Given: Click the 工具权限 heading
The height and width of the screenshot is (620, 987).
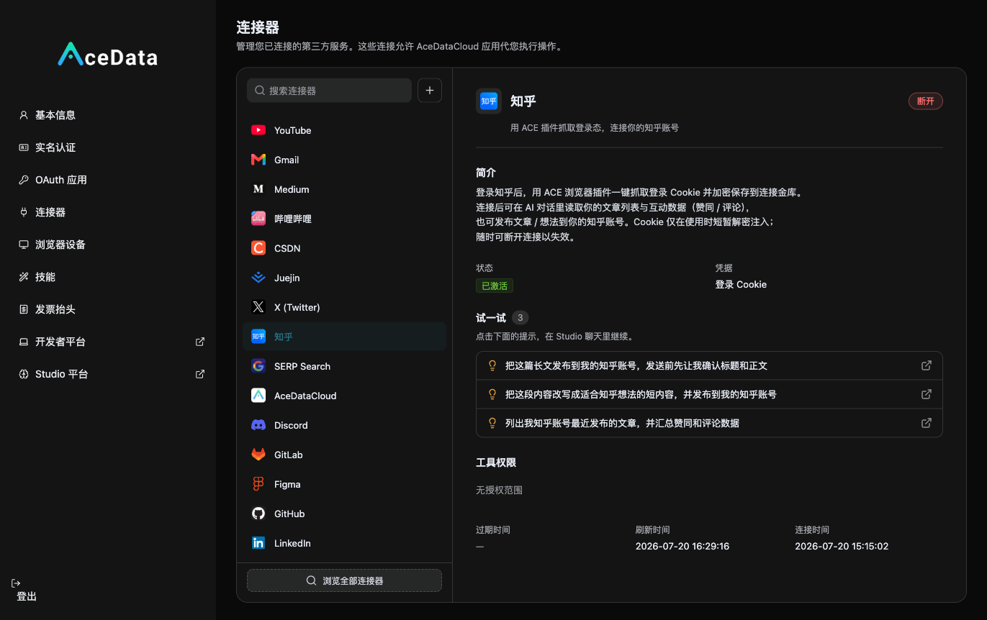Looking at the screenshot, I should pyautogui.click(x=496, y=462).
